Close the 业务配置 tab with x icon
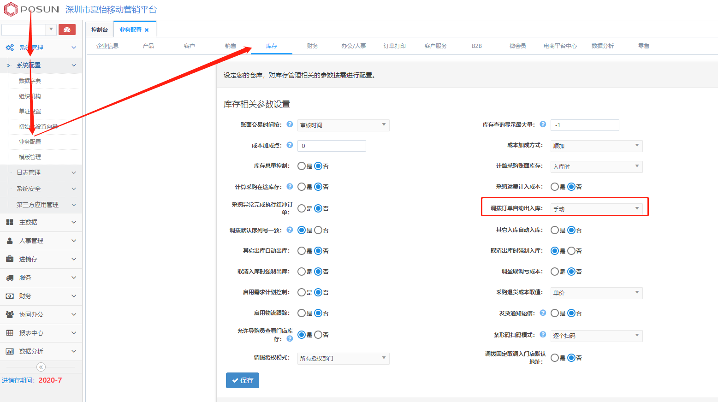The height and width of the screenshot is (402, 718). pos(147,30)
